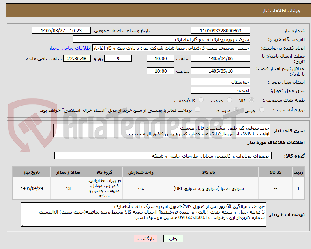Toggle the Islamic treasury payment checkbox
The height and width of the screenshot is (249, 311).
click(x=198, y=110)
